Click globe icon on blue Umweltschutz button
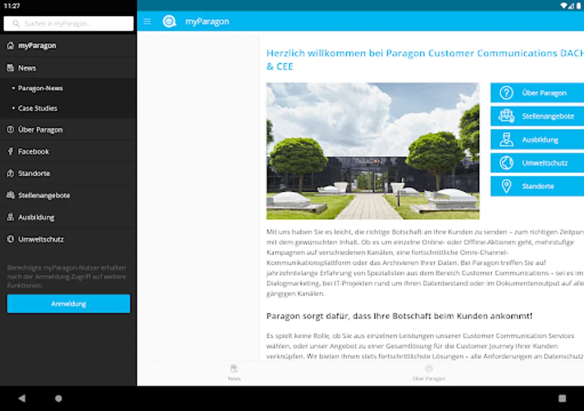This screenshot has height=411, width=584. [x=506, y=163]
